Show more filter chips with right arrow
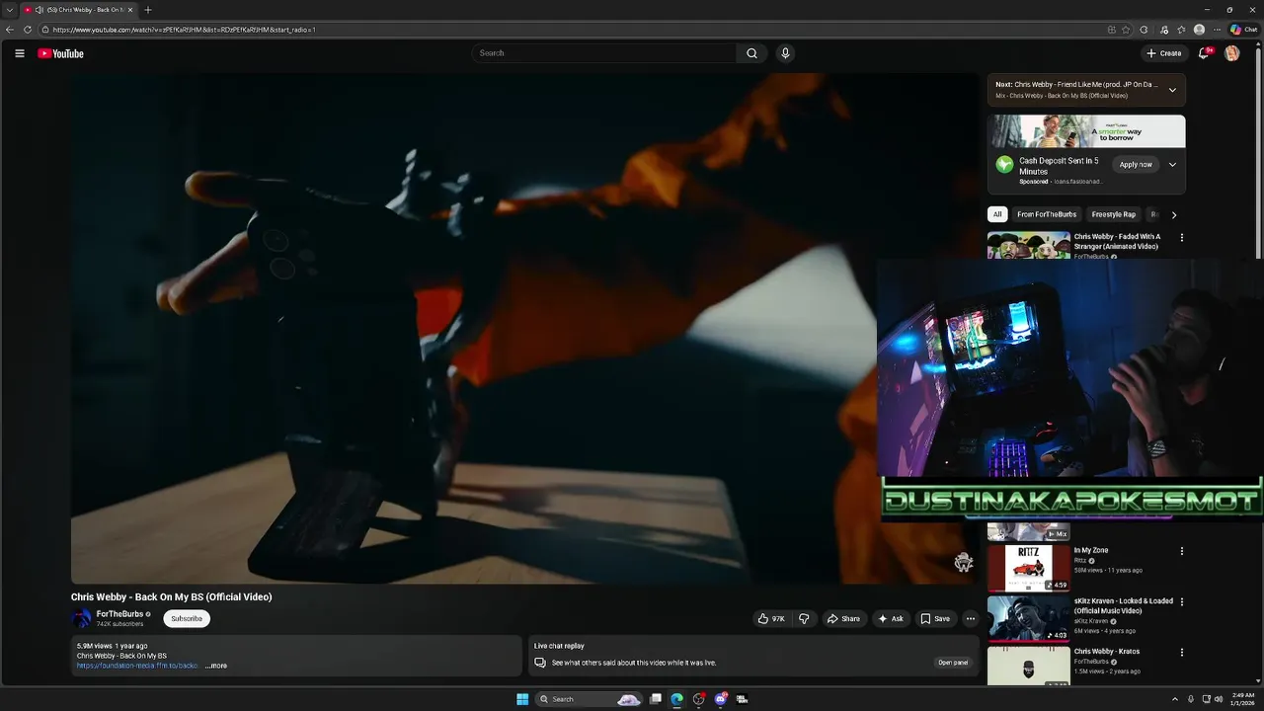Viewport: 1264px width, 711px height. point(1173,214)
